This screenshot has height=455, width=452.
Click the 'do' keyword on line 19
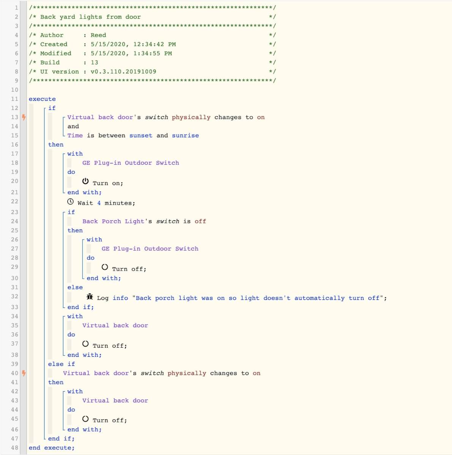71,172
